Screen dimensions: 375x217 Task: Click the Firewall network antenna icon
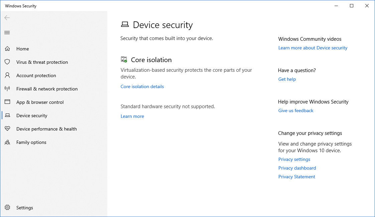[7, 89]
